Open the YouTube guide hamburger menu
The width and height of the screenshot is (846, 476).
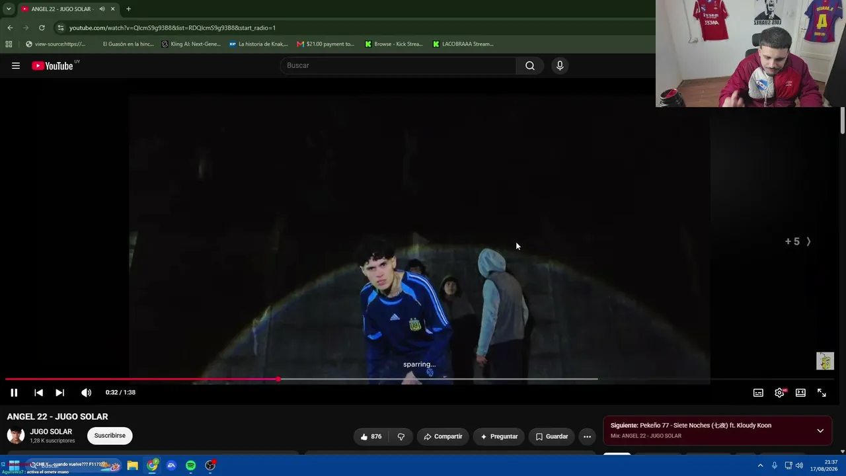16,65
